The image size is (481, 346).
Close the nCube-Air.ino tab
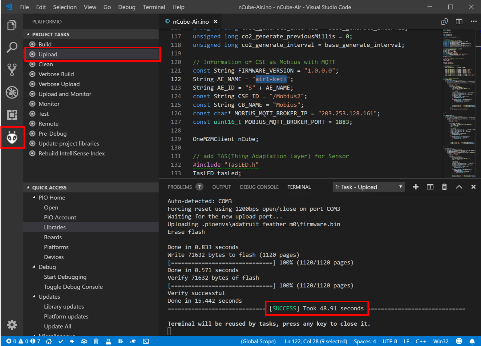coord(216,22)
